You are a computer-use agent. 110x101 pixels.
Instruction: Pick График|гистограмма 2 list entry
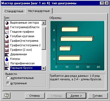click(x=25, y=45)
